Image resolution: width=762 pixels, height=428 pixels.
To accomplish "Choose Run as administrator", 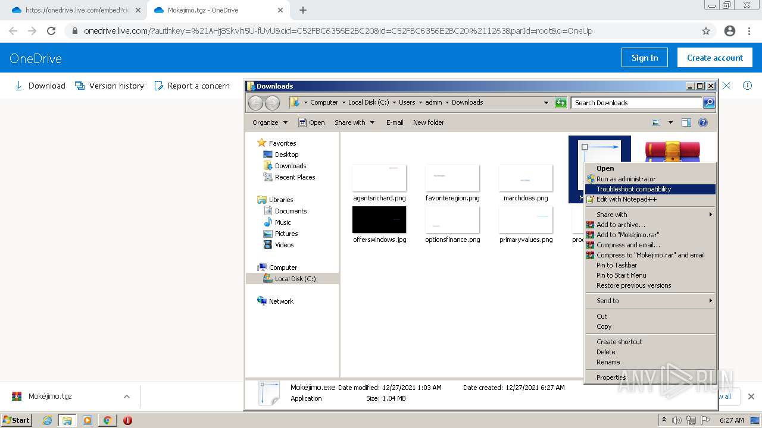I will pyautogui.click(x=650, y=179).
